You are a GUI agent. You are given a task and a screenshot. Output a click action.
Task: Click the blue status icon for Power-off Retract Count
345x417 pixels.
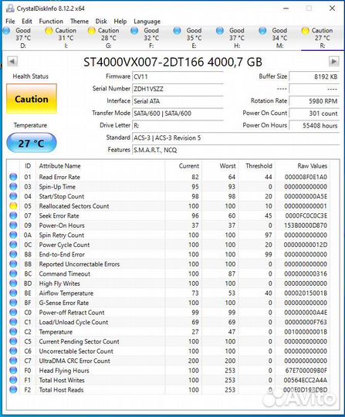pos(13,312)
